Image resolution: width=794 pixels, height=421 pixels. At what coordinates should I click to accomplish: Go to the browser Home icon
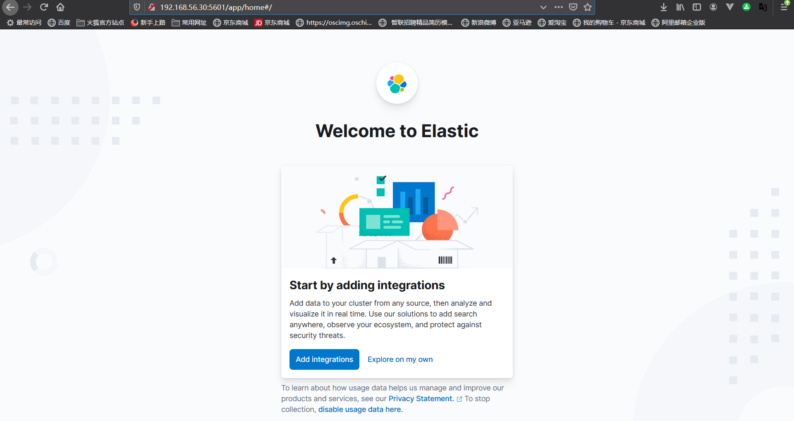60,7
